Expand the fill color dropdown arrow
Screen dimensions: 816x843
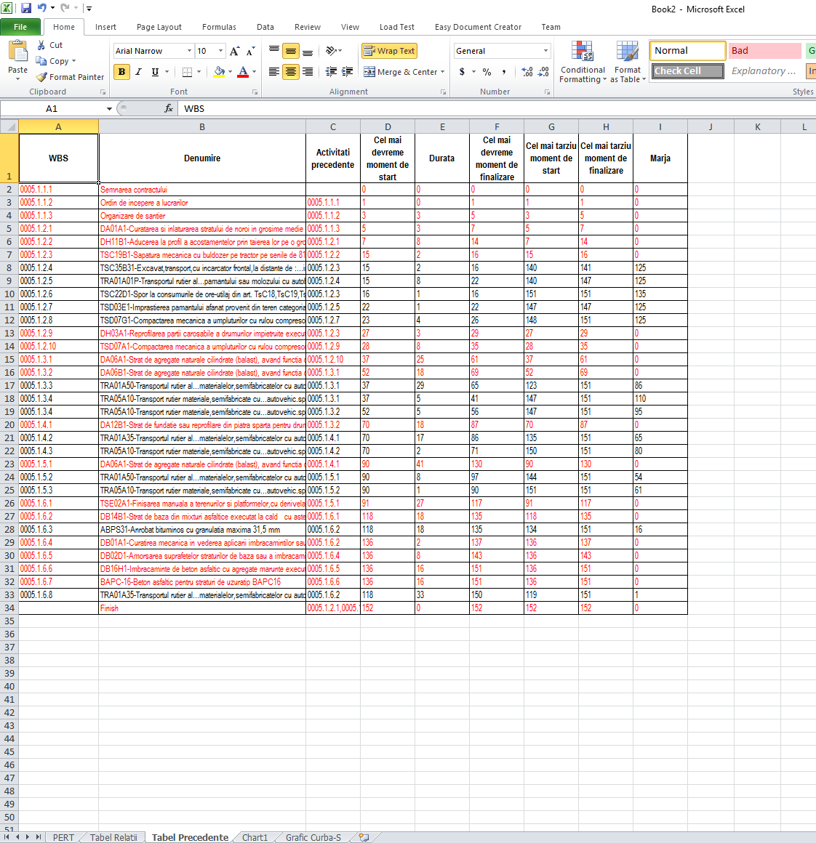[231, 71]
